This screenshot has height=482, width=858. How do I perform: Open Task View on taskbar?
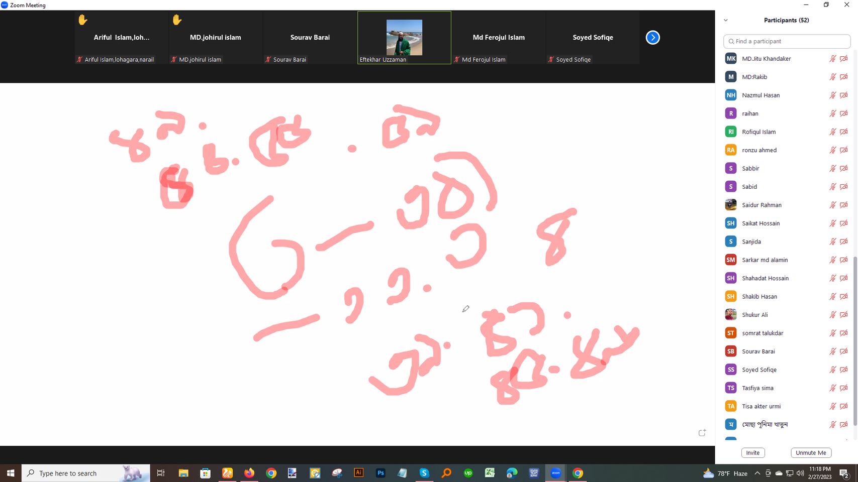[x=161, y=473]
